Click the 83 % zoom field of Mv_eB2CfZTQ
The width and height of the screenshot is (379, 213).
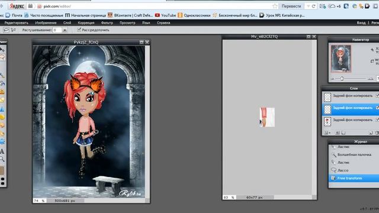coord(229,197)
